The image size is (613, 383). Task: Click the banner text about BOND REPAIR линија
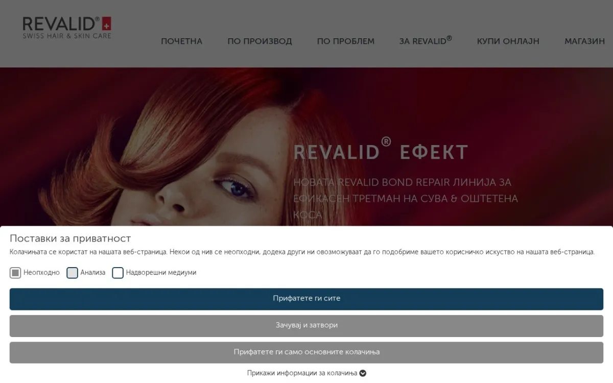coord(406,198)
